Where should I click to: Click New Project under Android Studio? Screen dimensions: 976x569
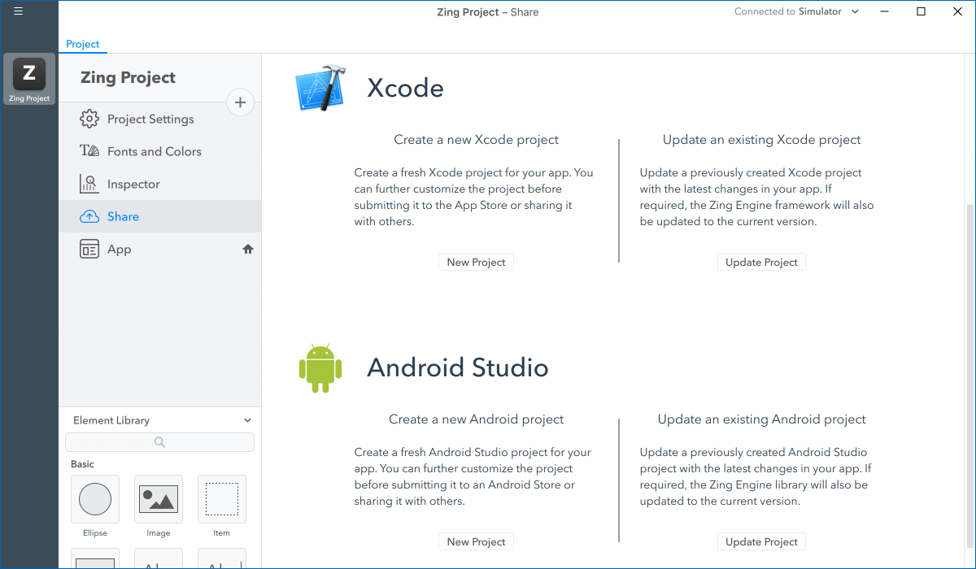click(476, 542)
